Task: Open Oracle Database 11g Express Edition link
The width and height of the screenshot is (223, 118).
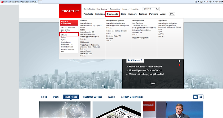Action: tap(91, 26)
